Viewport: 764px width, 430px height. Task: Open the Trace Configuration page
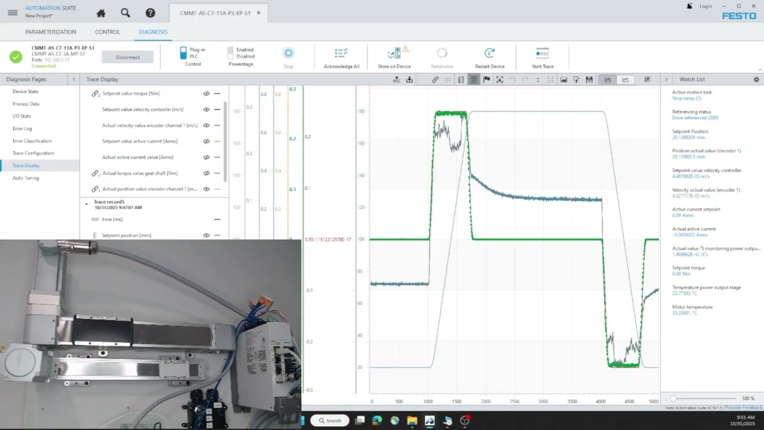click(x=33, y=153)
